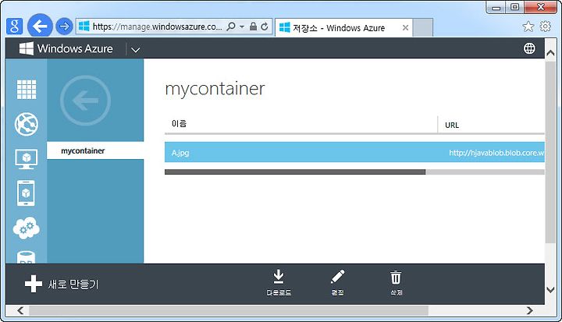The width and height of the screenshot is (562, 322).
Task: Open Cloud Services gears icon in sidebar
Action: (27, 228)
